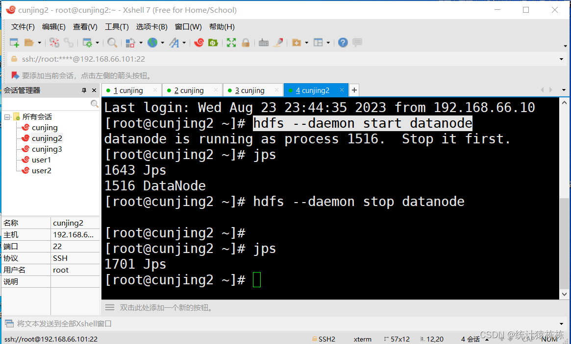Click the terminal scrollbar down arrow
This screenshot has height=344, width=571.
click(564, 294)
